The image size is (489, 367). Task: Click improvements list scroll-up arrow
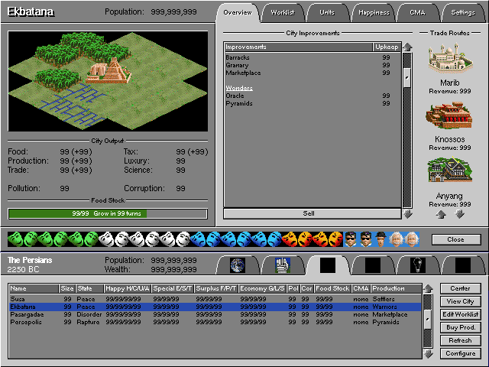[x=407, y=47]
